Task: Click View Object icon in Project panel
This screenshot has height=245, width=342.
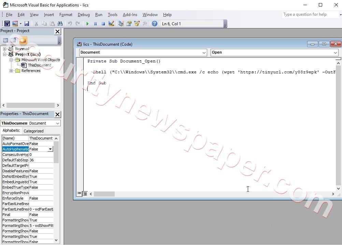Action: coord(13,40)
